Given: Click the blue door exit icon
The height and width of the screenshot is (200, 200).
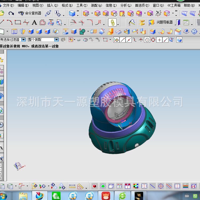Looking at the screenshot, I should pos(178,22).
